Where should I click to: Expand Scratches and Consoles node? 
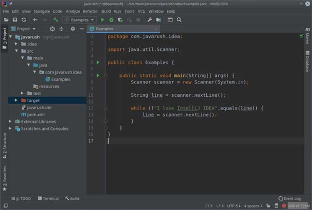tap(10, 128)
